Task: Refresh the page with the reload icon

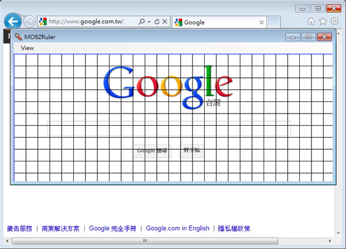Action: (x=156, y=22)
